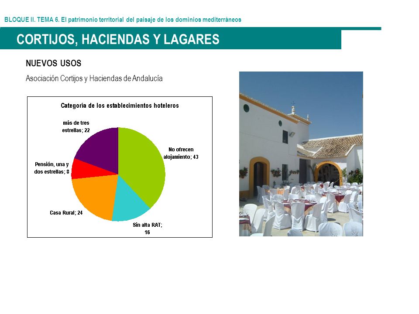419x314 pixels.
Task: Click the 'BLOQUE II. TEMA 6' header text
Action: pyautogui.click(x=123, y=20)
